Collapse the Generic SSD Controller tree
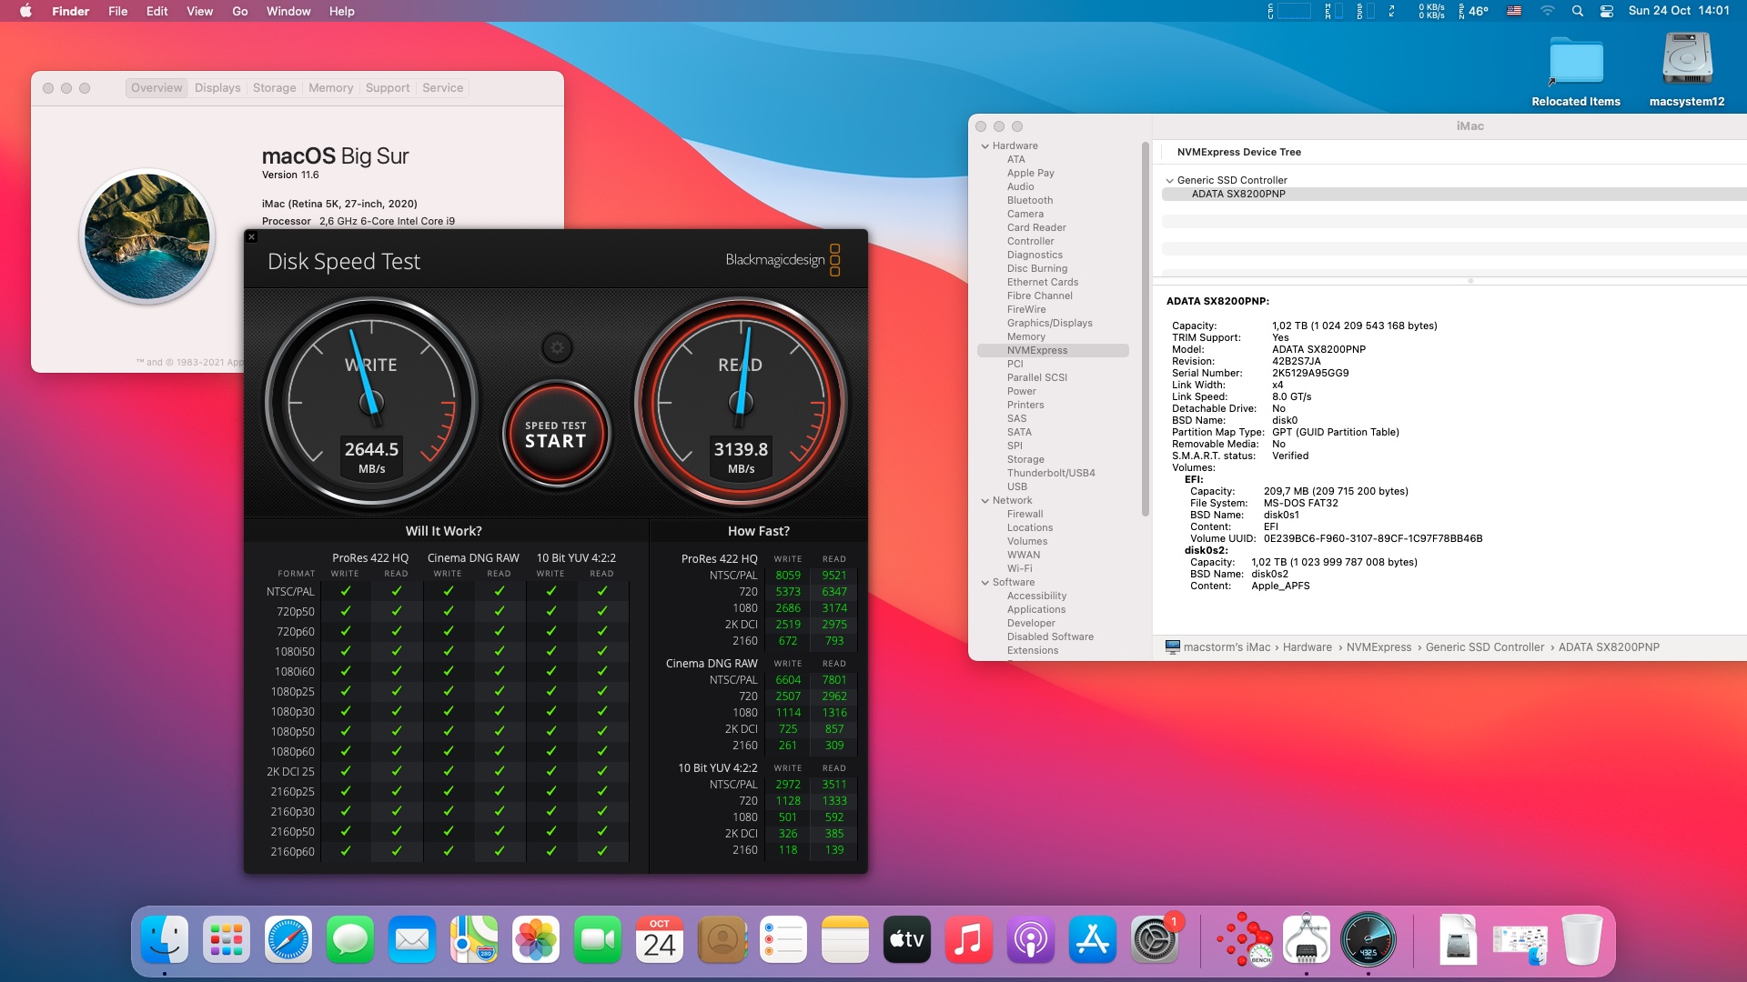 1169,180
